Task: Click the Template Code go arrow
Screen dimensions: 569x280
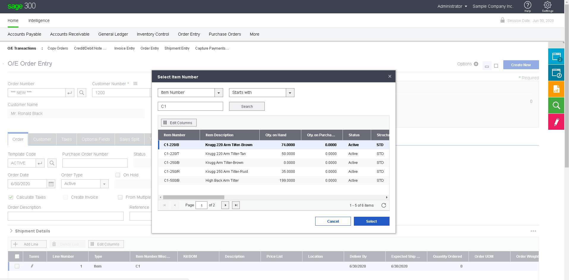Action: pos(40,163)
